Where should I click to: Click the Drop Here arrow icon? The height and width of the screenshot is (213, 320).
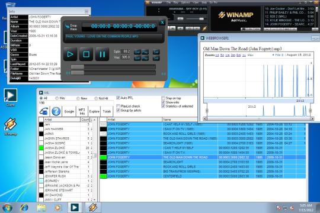(x=67, y=26)
